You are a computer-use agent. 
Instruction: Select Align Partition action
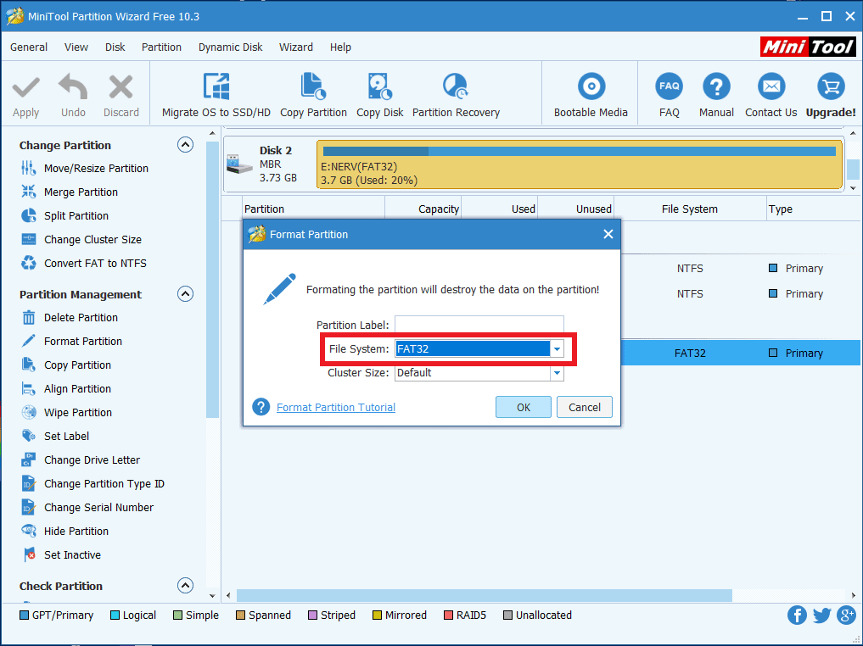66,388
